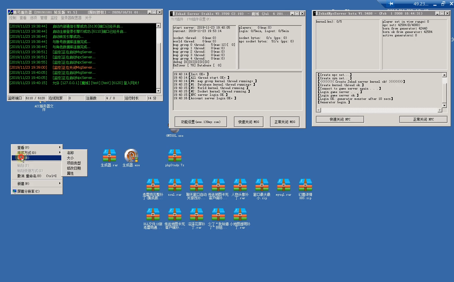Choose 屏幕分辨率(C) from the context menu
The width and height of the screenshot is (454, 282).
point(28,191)
